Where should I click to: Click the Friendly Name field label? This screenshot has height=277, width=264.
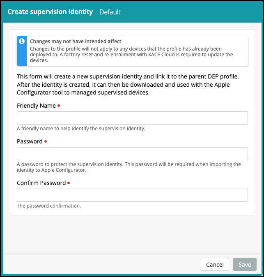tap(36, 106)
